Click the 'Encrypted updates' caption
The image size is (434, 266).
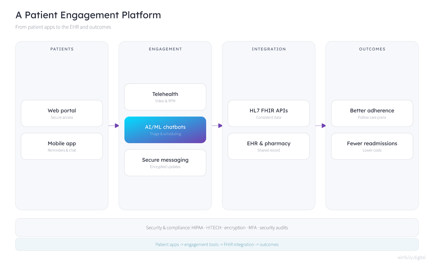point(165,167)
